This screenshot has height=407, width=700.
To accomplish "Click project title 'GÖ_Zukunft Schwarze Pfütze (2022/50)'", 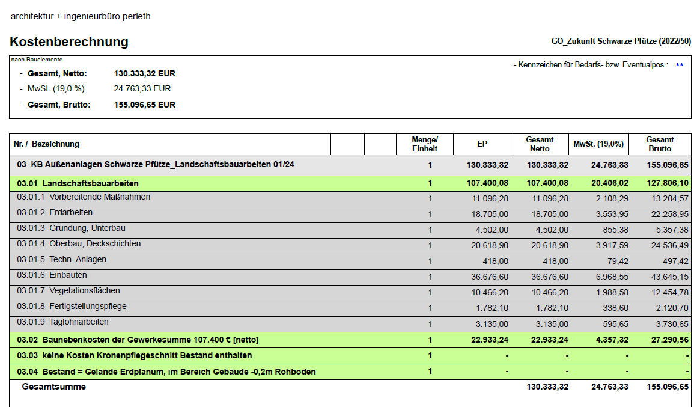I will pos(621,41).
